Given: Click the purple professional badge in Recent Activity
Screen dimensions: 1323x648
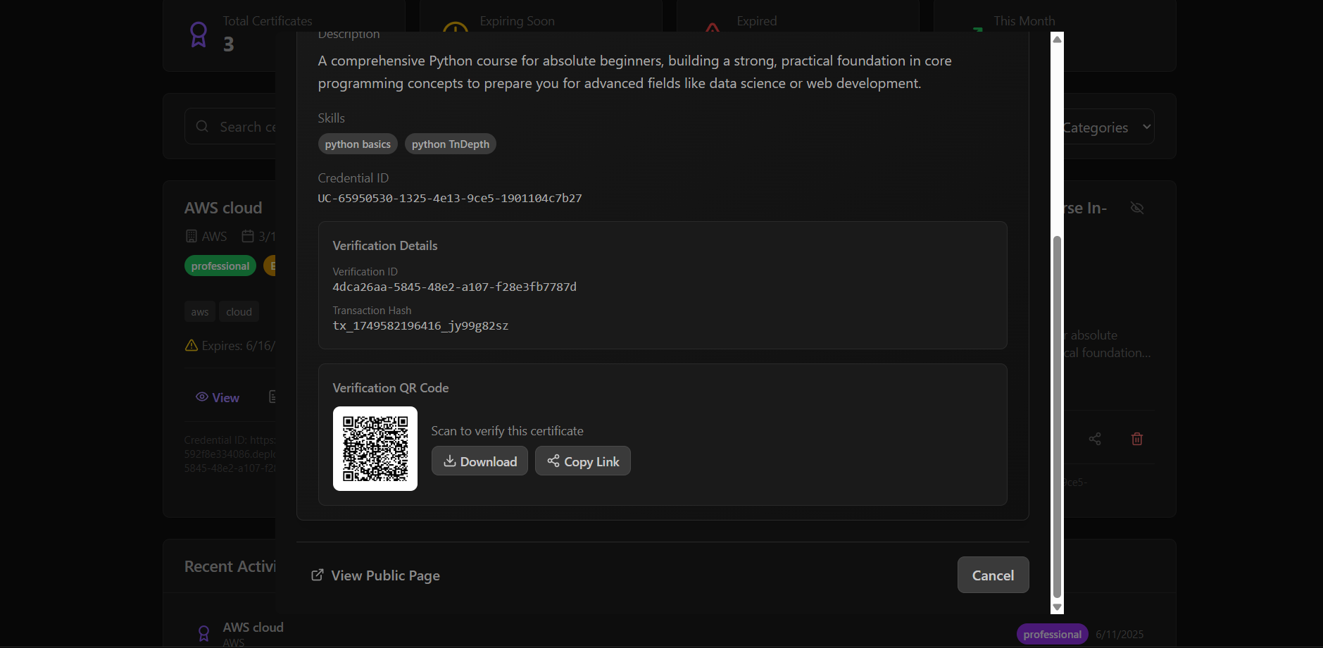Looking at the screenshot, I should 1053,635.
